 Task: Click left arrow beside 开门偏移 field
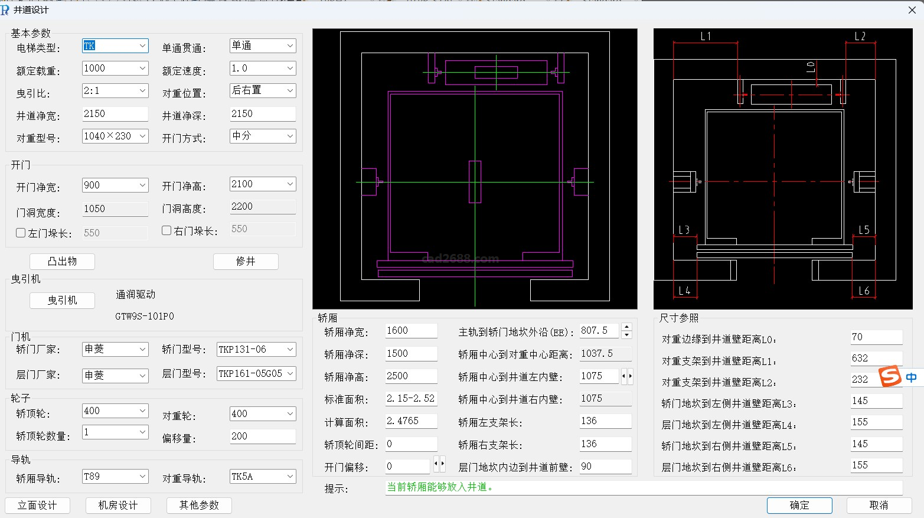coord(436,464)
